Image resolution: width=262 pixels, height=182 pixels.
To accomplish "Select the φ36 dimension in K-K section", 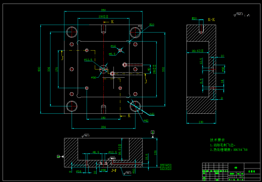I will (x=223, y=69).
